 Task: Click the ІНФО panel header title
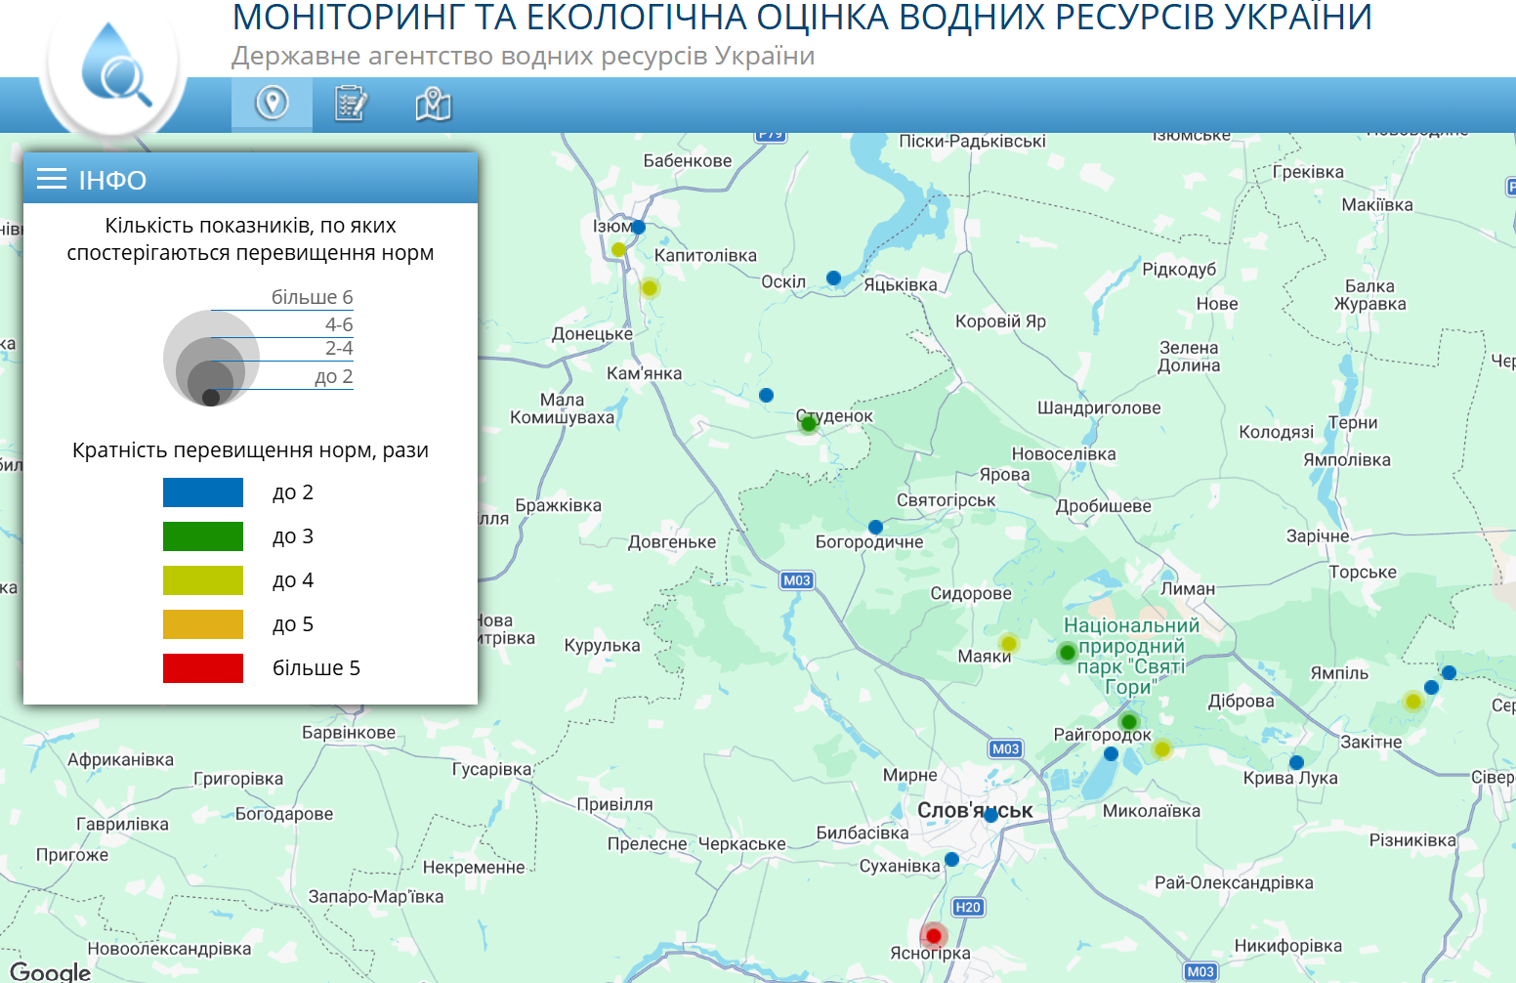[112, 180]
